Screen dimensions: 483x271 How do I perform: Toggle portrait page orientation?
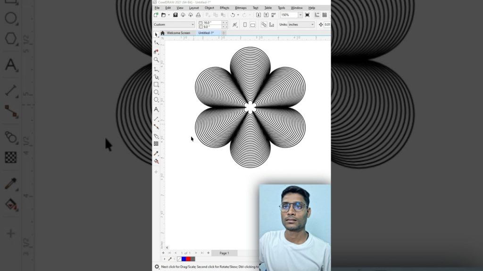pos(245,24)
